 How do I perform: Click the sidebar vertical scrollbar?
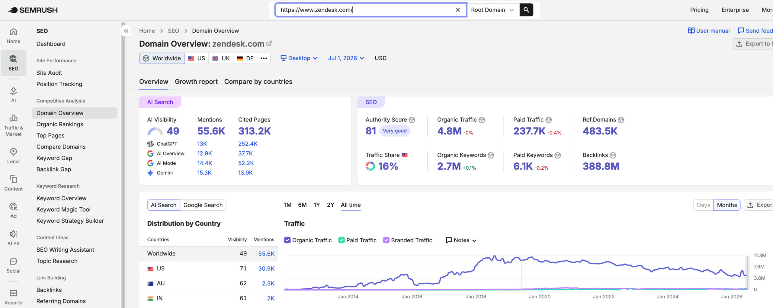click(123, 164)
